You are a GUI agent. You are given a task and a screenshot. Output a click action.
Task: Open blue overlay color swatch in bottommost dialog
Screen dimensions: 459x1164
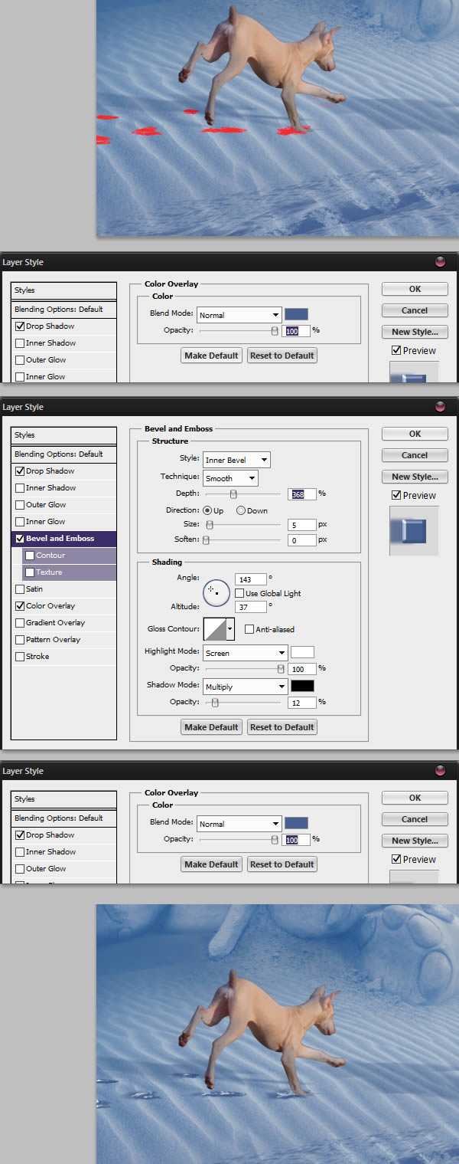pos(296,823)
